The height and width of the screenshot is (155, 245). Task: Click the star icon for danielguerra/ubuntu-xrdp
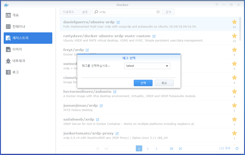coord(234,22)
